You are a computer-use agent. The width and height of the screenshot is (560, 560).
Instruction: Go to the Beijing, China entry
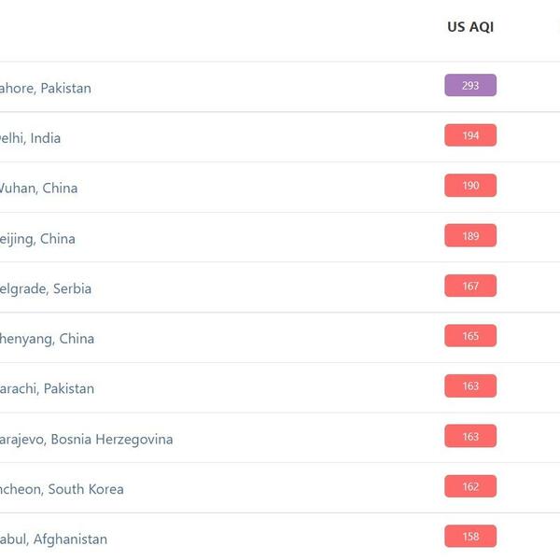coord(37,239)
